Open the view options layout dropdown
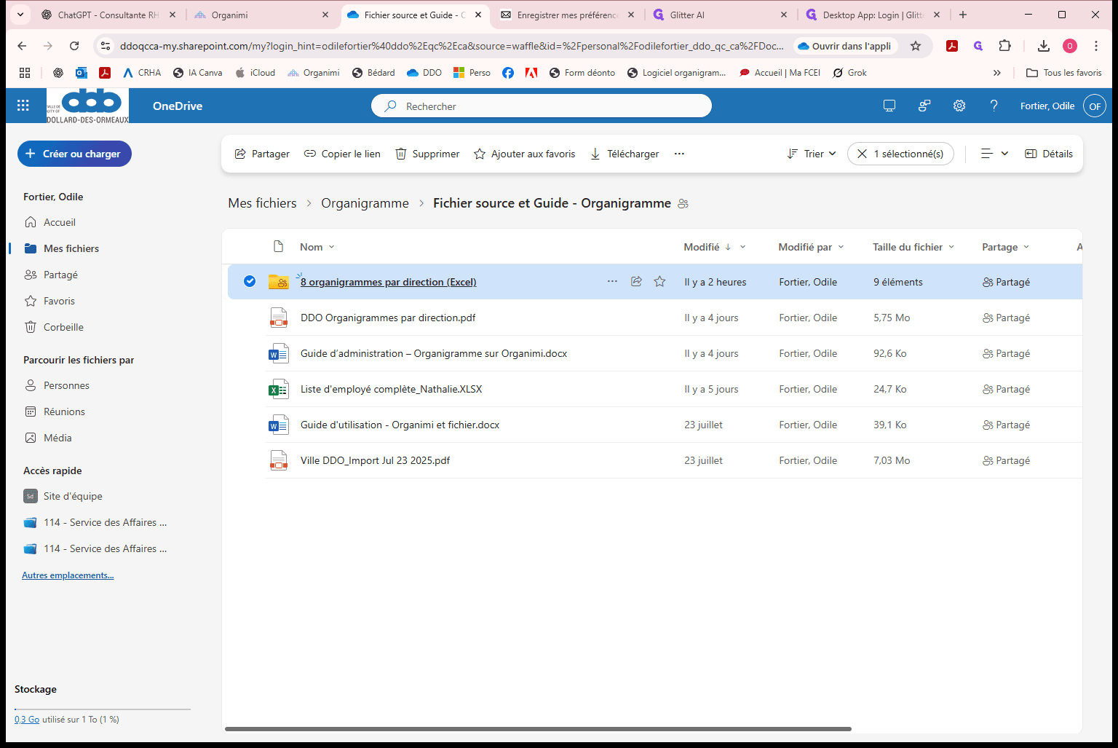 (x=994, y=154)
